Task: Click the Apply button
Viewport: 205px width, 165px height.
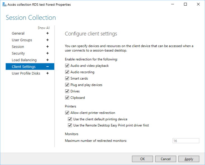Action: 189,159
